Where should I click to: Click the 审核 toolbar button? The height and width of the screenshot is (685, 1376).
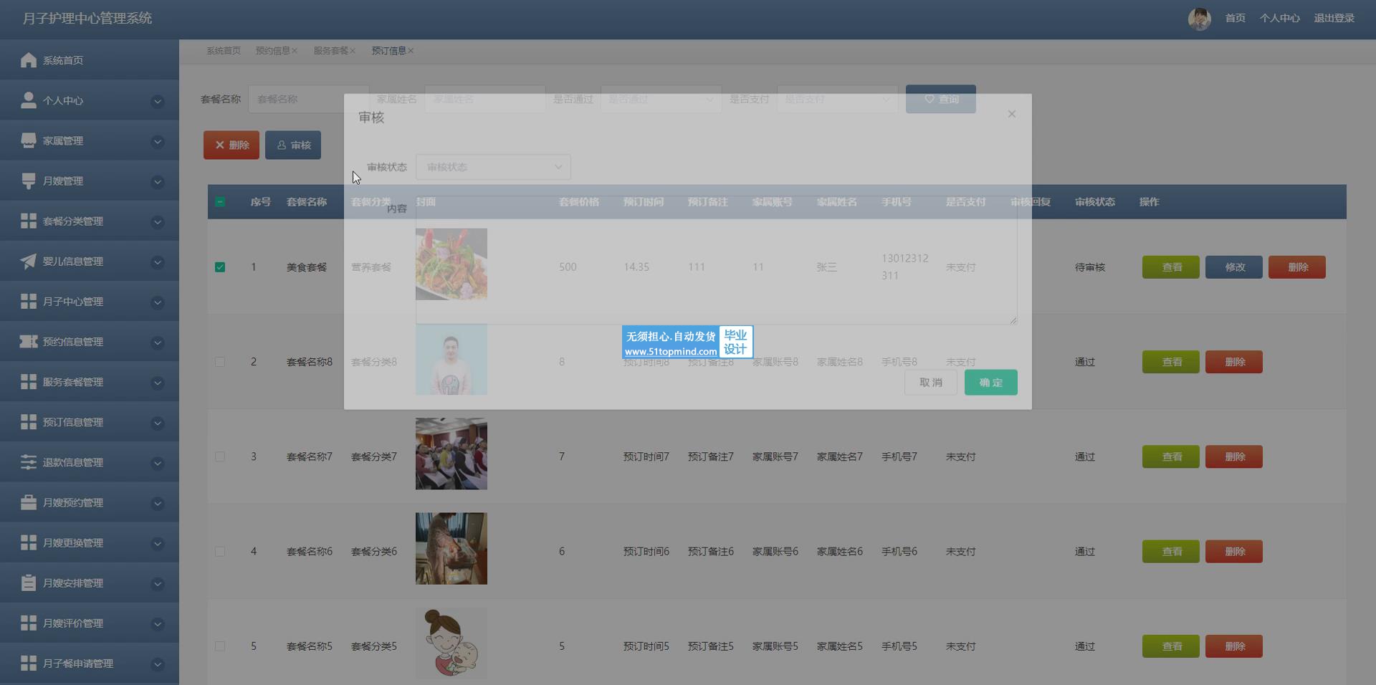coord(293,145)
